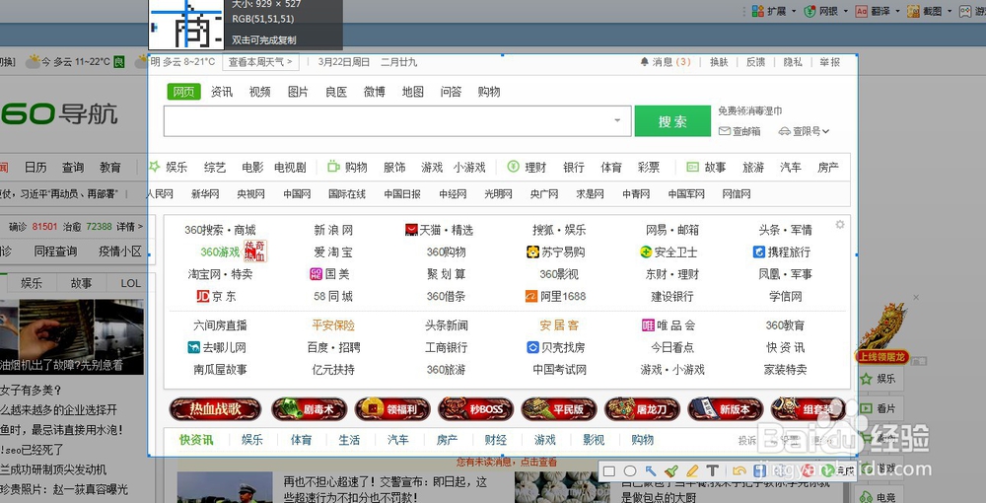Click the green 搜索 search button

pos(672,121)
